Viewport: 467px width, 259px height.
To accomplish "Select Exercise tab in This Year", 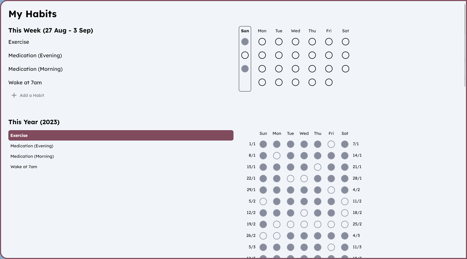I will [121, 135].
